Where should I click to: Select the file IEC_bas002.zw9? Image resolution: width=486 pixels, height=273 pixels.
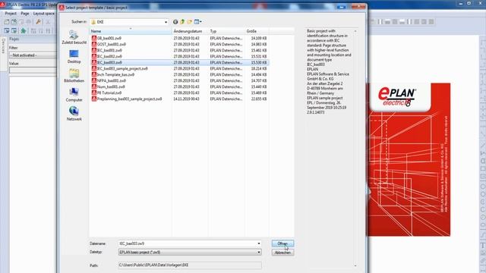(109, 56)
